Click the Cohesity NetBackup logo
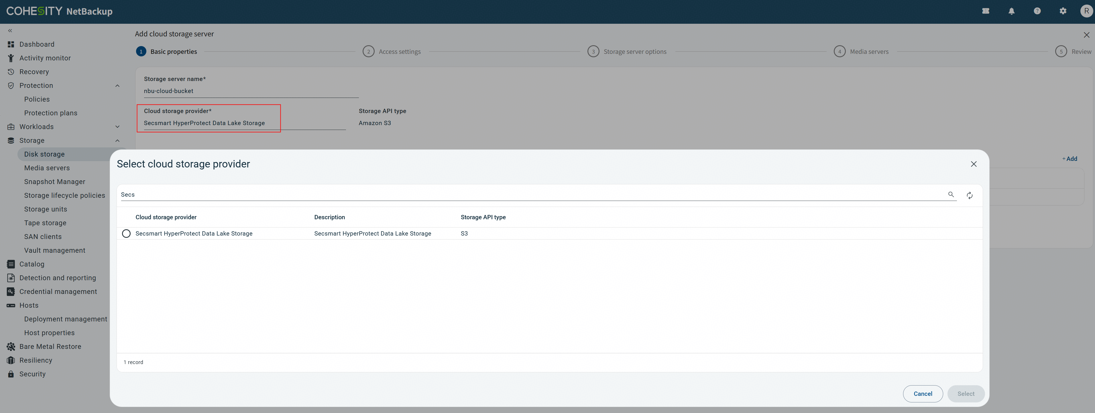Viewport: 1095px width, 413px height. pyautogui.click(x=60, y=11)
